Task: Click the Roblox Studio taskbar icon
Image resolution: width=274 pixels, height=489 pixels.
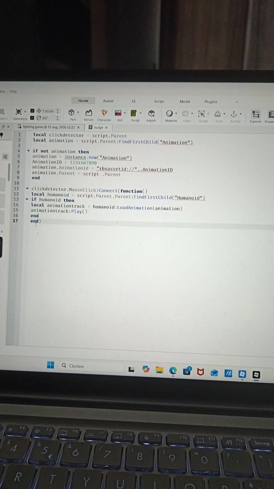Action: [x=256, y=375]
